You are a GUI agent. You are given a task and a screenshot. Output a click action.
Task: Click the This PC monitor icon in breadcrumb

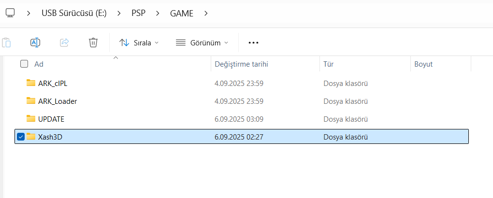(x=10, y=13)
